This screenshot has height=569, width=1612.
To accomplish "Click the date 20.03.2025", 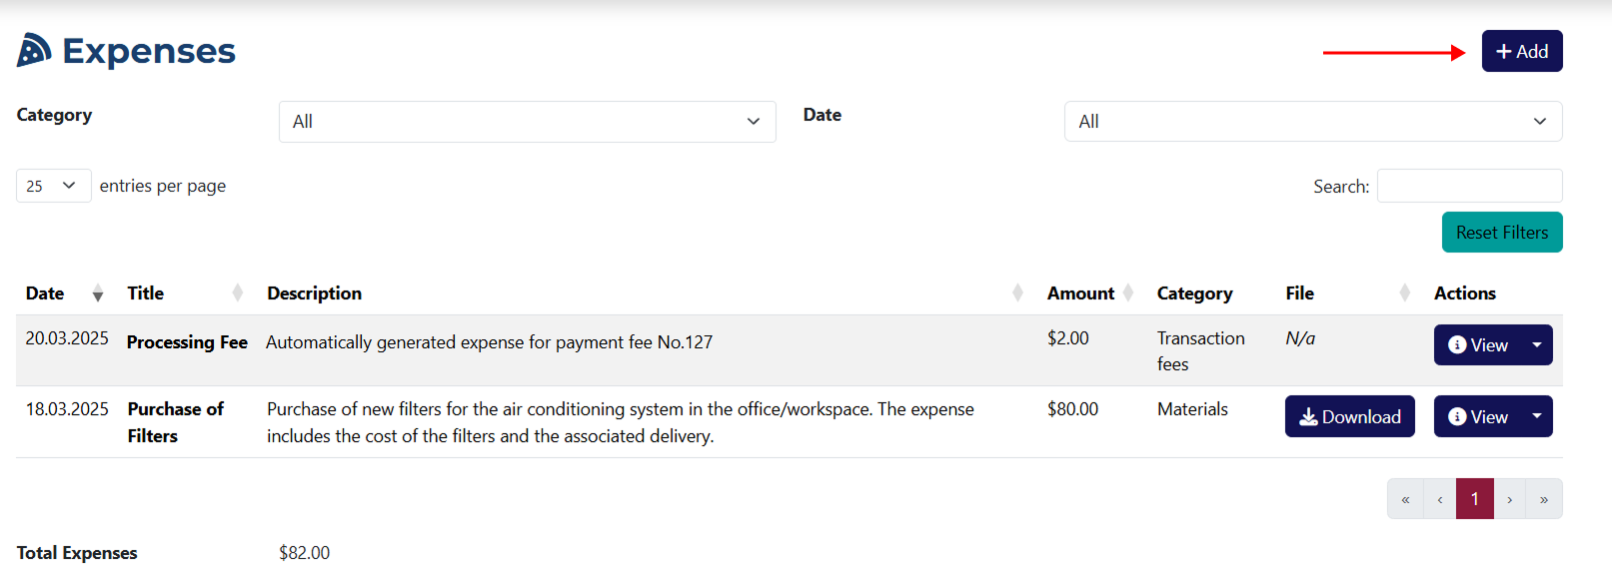I will [x=67, y=338].
